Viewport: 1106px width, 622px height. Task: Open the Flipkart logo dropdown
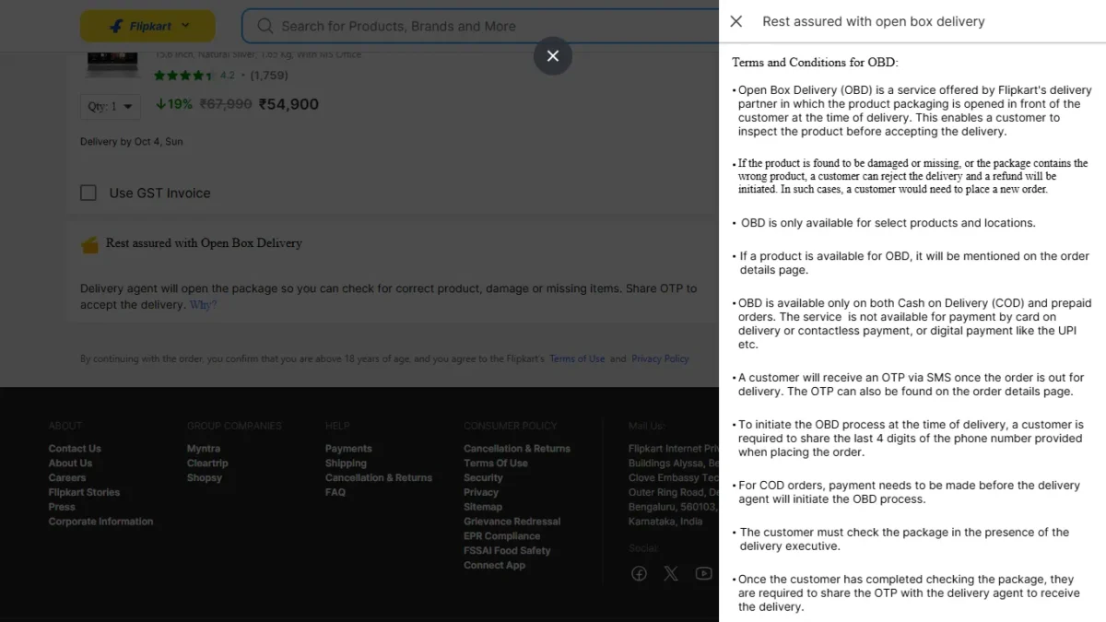point(147,26)
